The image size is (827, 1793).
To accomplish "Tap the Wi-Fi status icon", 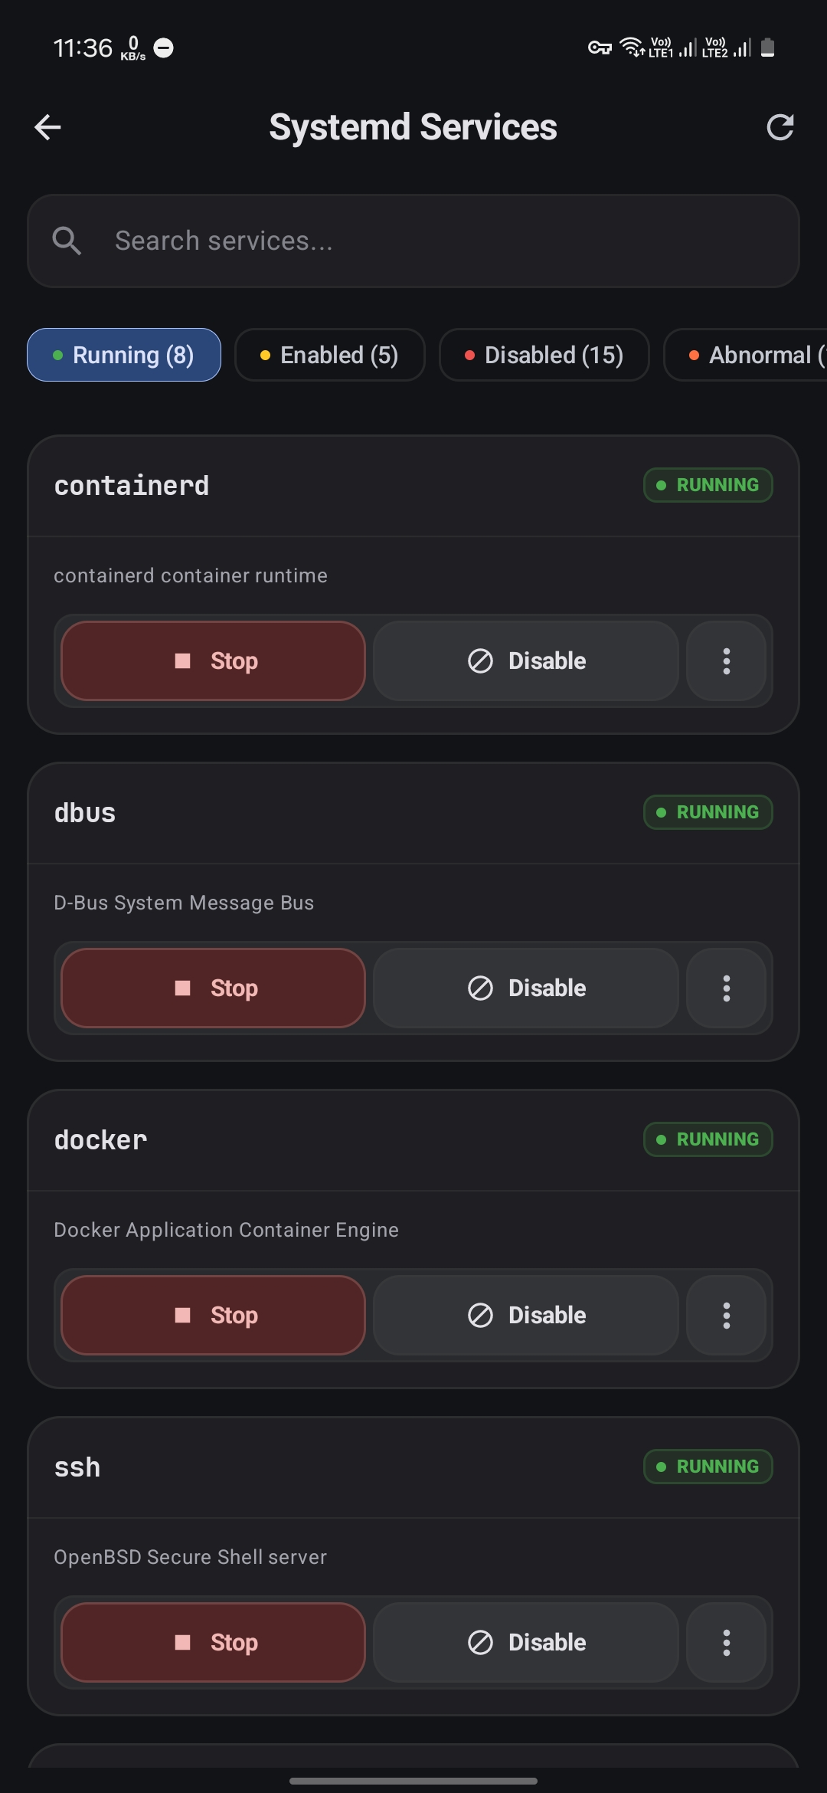I will 632,48.
